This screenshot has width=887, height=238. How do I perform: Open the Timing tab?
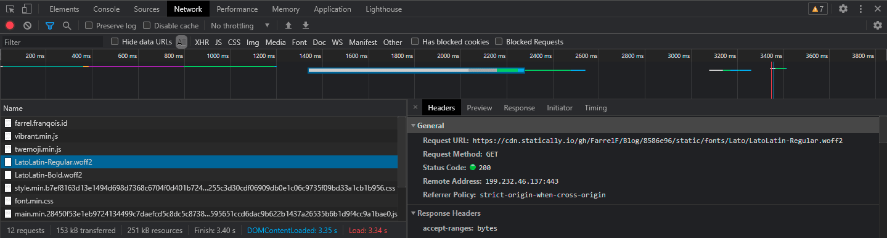[595, 108]
